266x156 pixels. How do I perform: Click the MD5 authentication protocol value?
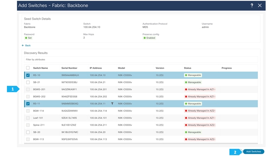(x=145, y=27)
